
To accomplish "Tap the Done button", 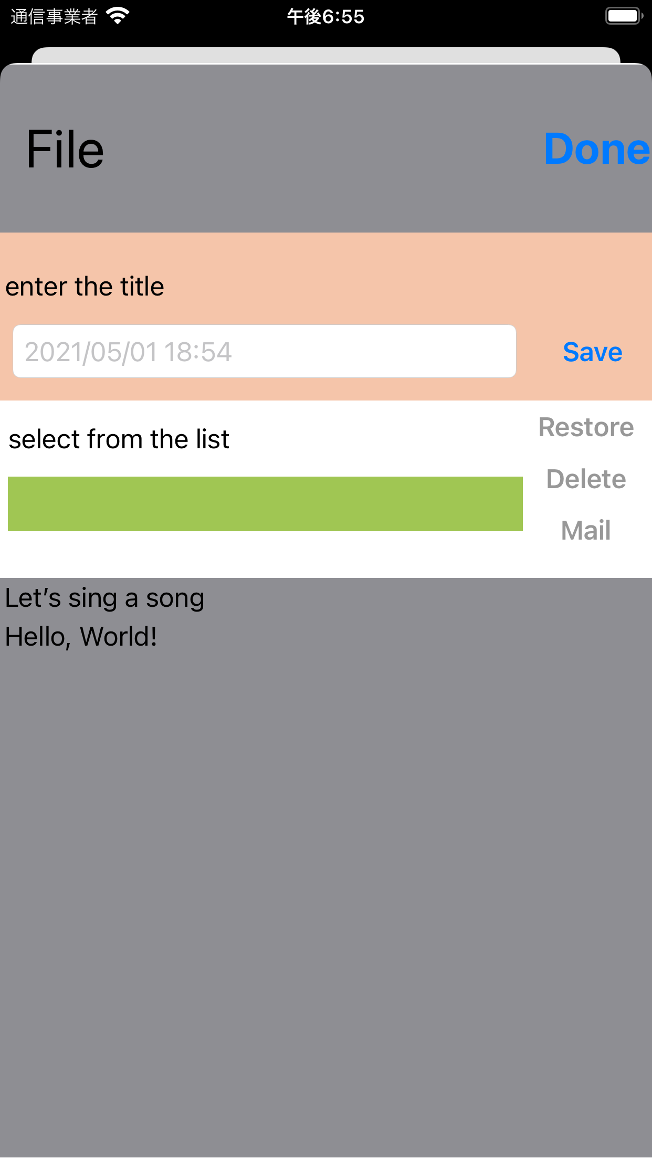I will tap(596, 149).
